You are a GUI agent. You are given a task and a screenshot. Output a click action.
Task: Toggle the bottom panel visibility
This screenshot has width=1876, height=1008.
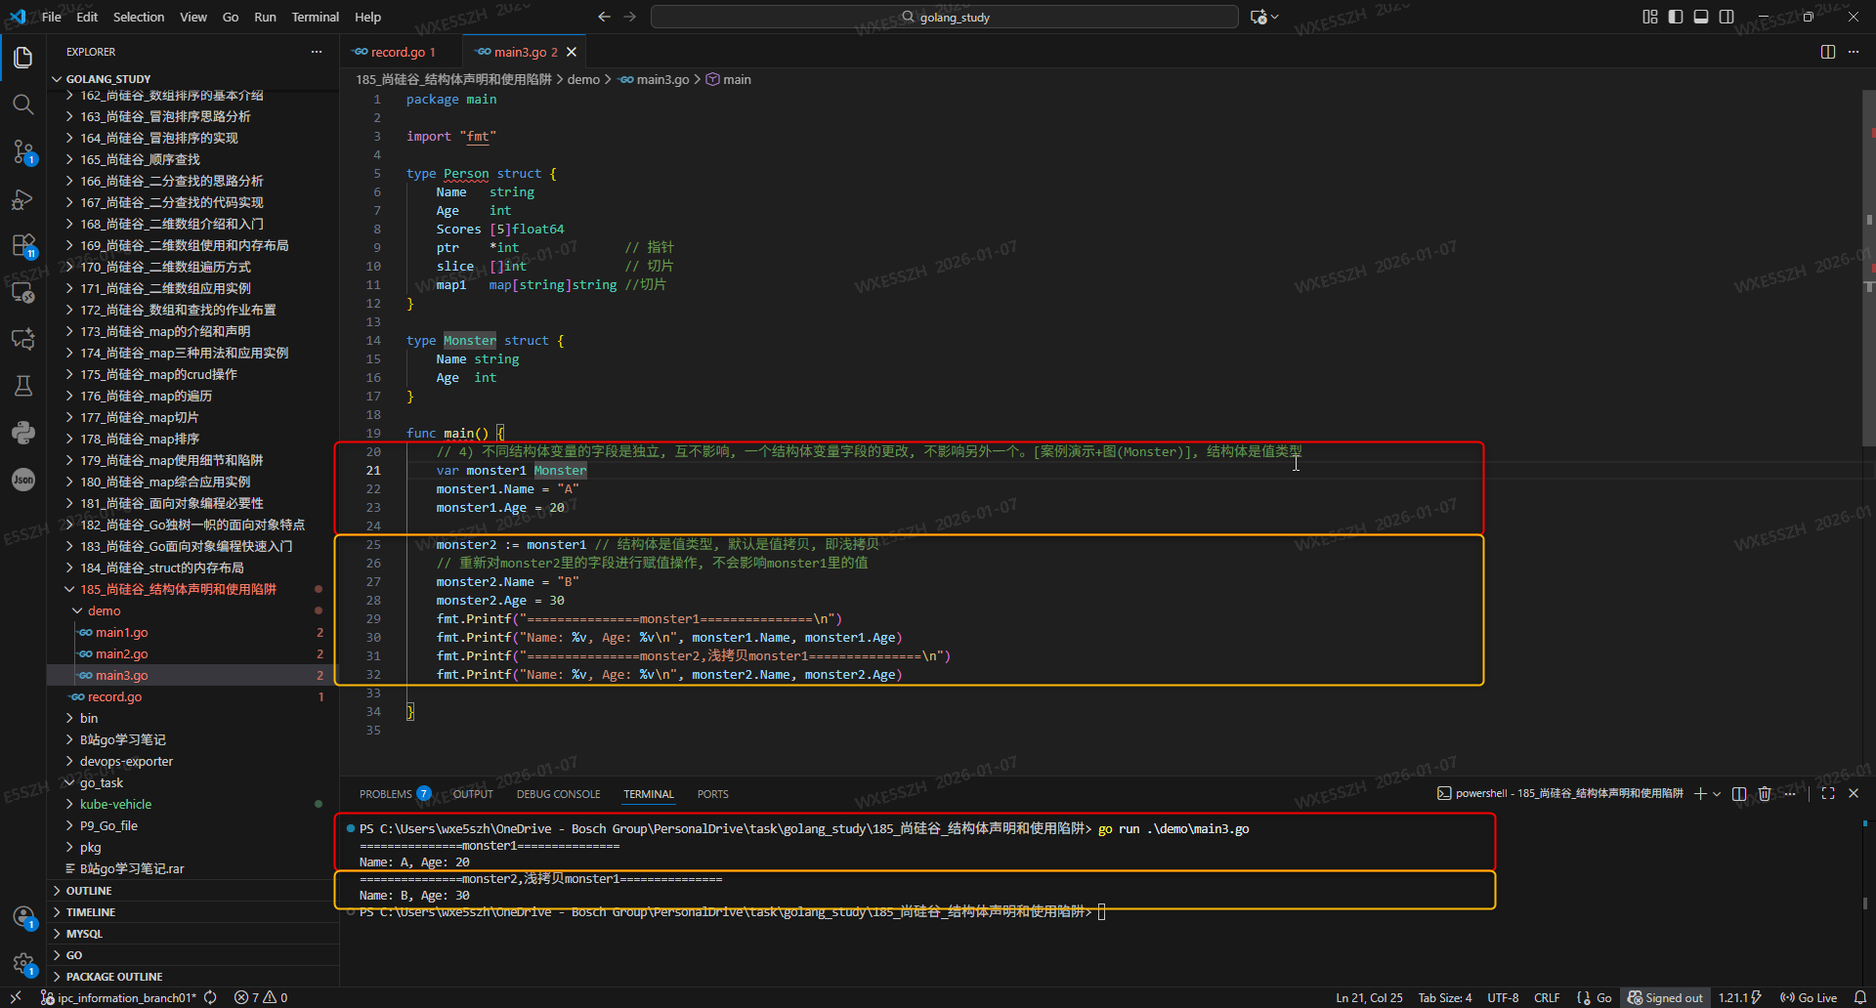[x=1701, y=17]
